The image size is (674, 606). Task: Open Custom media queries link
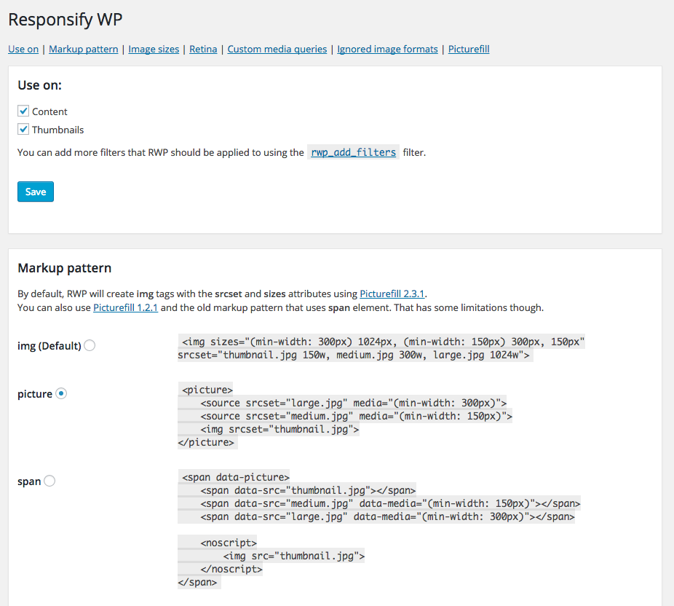tap(277, 49)
